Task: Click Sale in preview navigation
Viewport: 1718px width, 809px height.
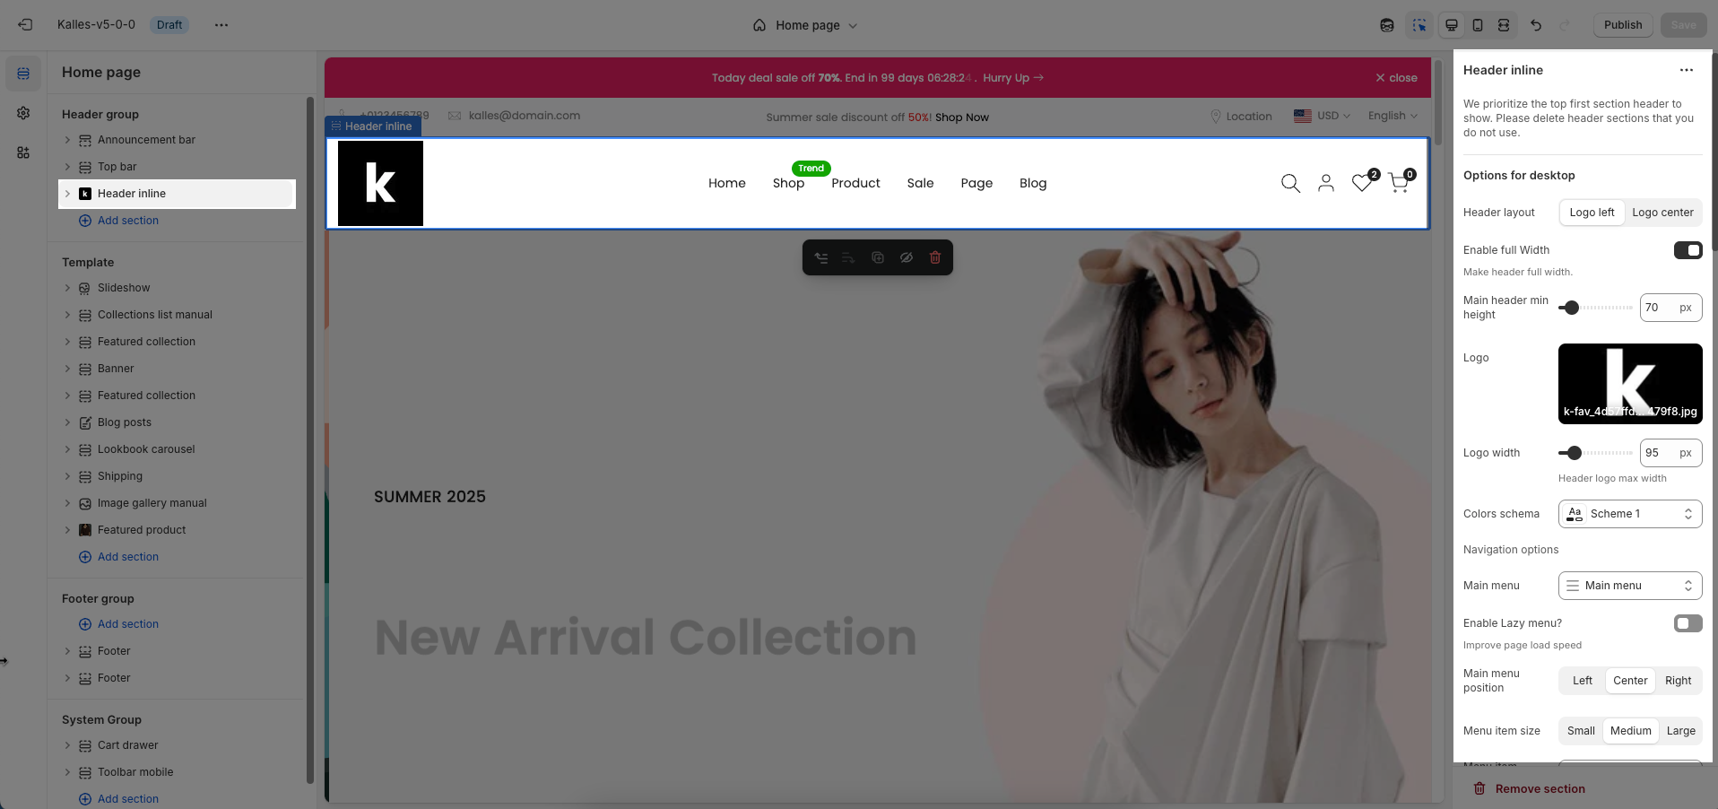Action: 920,183
